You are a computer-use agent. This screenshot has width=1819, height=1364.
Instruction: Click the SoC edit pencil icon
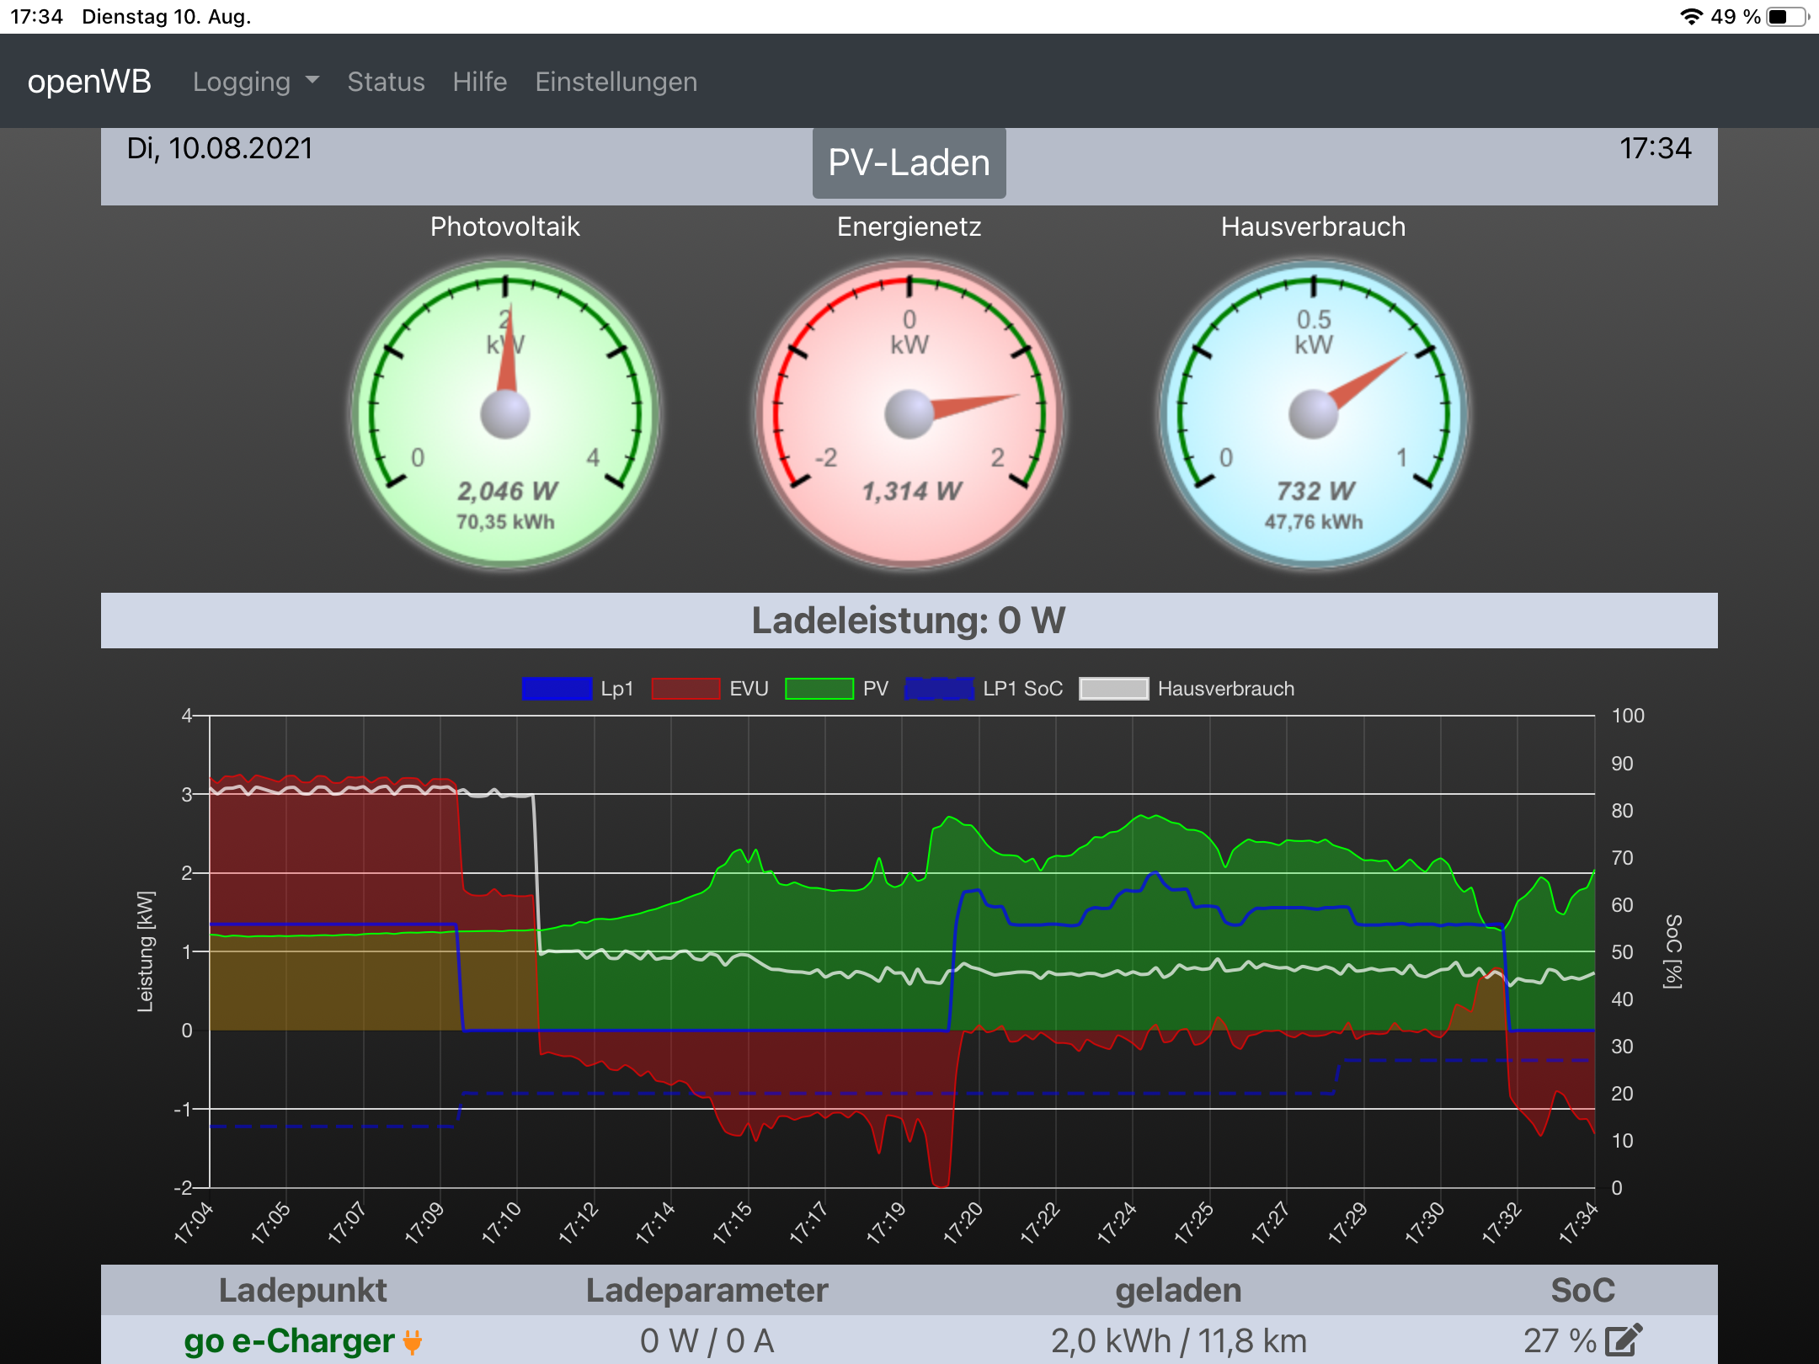click(x=1623, y=1340)
